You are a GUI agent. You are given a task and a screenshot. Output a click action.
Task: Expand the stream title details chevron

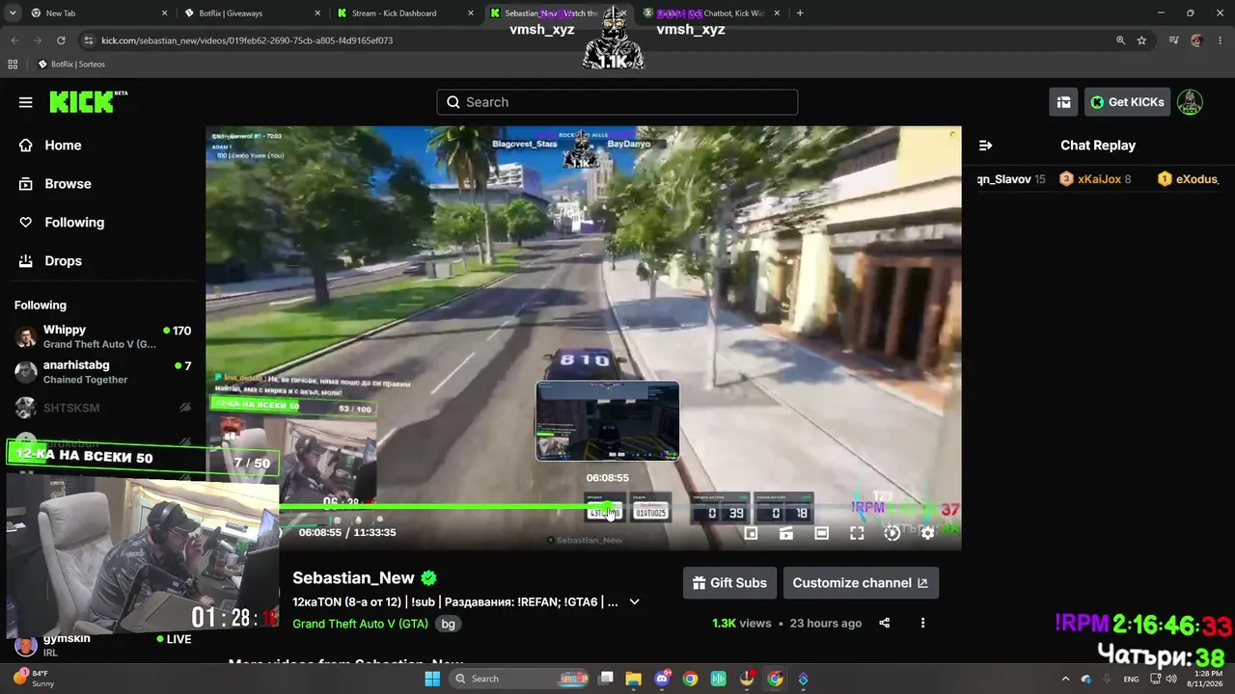[x=634, y=602]
